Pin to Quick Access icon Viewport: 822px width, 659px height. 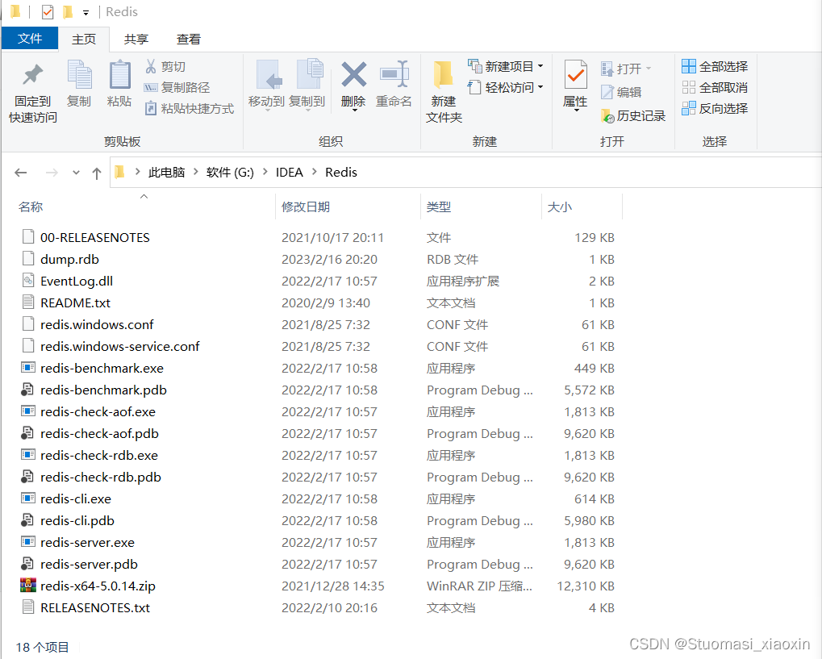click(x=32, y=75)
